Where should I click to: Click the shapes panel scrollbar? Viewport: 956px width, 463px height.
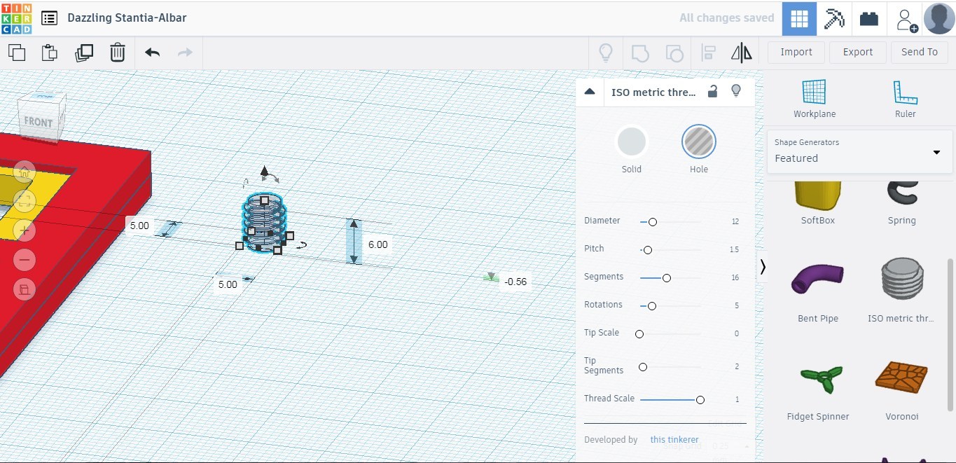(x=950, y=335)
